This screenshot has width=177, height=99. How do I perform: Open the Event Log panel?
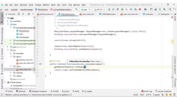click(147, 91)
